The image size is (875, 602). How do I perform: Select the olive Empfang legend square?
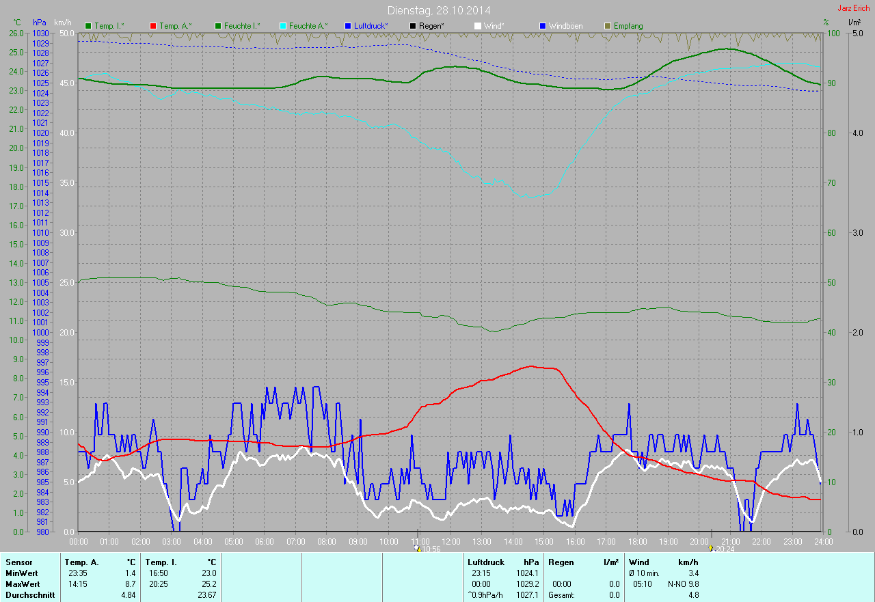tap(608, 26)
